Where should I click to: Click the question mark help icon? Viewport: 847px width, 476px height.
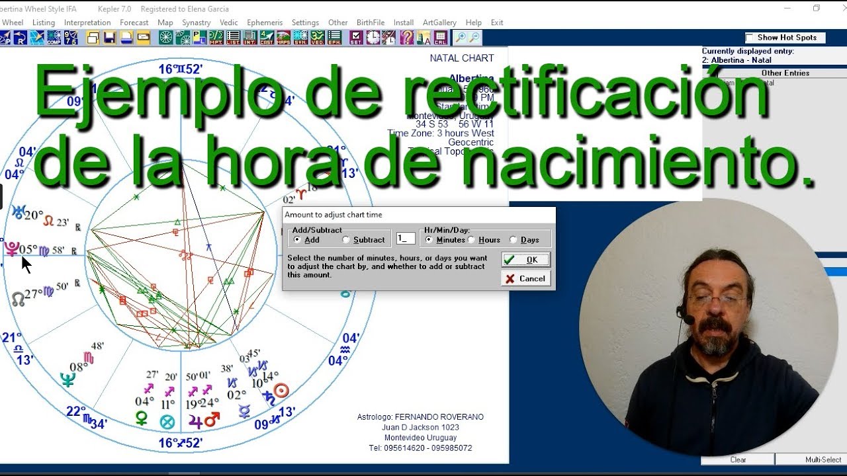point(407,37)
